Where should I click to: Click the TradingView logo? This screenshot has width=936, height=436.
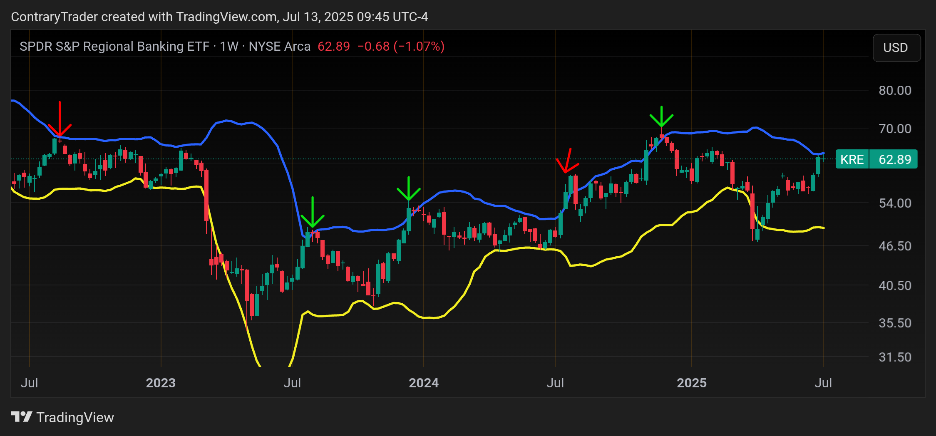pos(21,417)
